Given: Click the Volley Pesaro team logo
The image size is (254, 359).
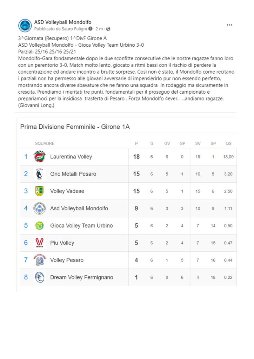Looking at the screenshot, I should point(39,260).
